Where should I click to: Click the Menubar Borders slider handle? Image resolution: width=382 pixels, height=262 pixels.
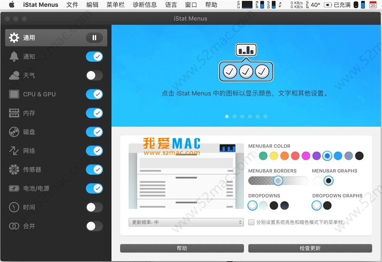(x=278, y=181)
